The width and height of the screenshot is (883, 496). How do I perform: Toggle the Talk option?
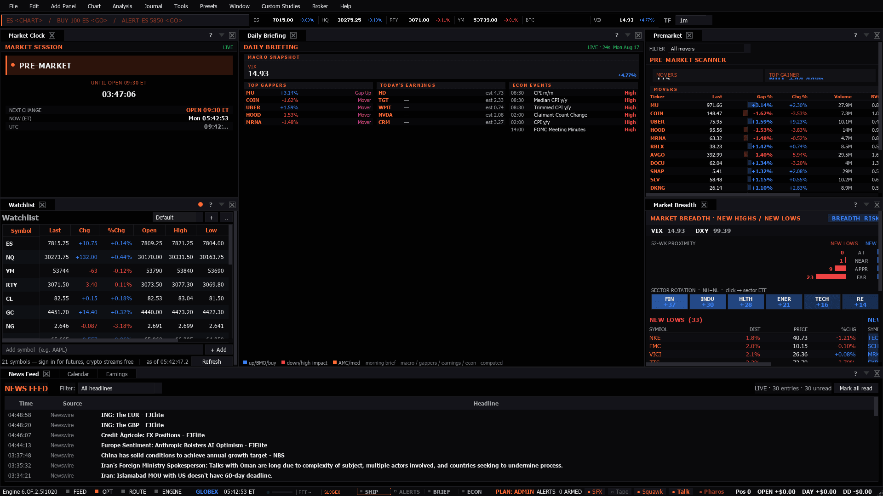pyautogui.click(x=681, y=491)
